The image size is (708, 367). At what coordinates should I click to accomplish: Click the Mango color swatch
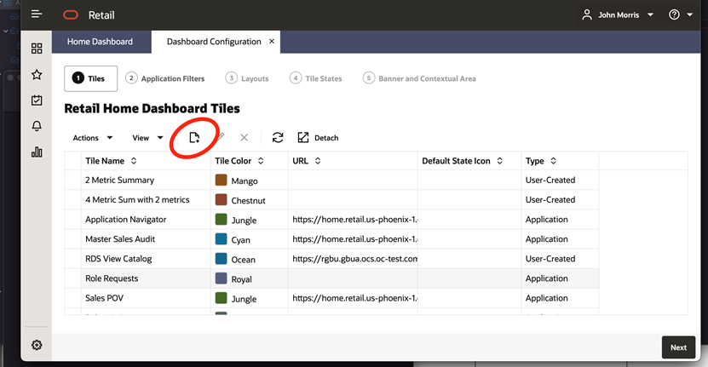click(221, 180)
